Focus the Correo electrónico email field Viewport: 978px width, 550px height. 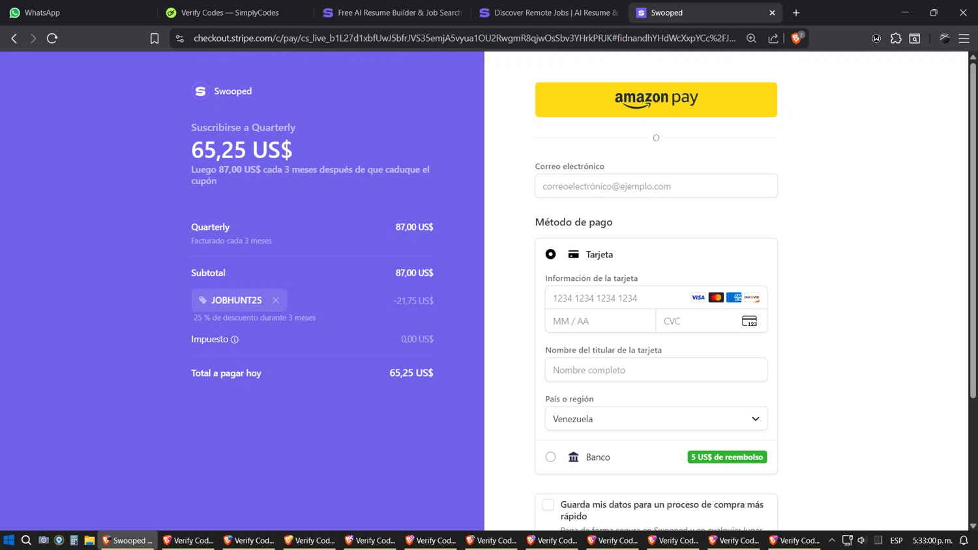[656, 186]
